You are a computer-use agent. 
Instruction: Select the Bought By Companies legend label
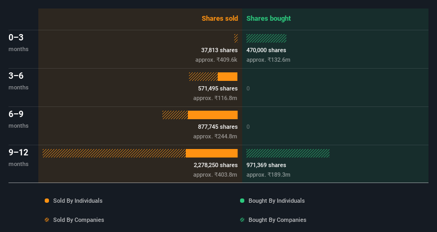click(x=277, y=220)
